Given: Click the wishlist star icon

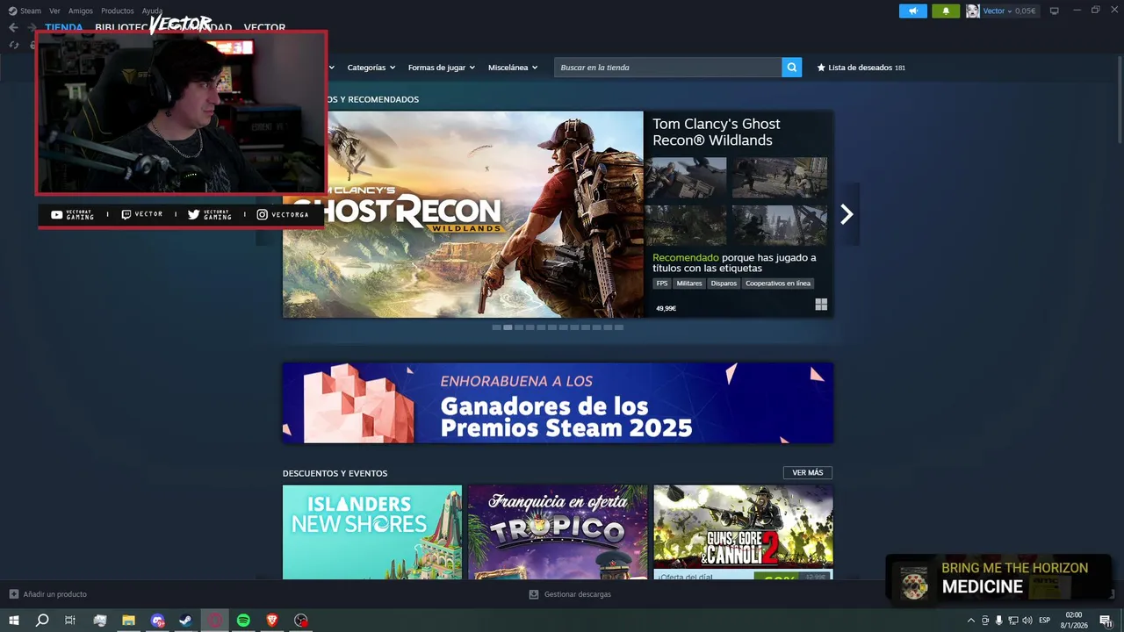Looking at the screenshot, I should pos(821,68).
